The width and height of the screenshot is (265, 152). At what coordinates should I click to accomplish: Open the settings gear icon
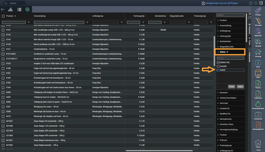pos(256,3)
